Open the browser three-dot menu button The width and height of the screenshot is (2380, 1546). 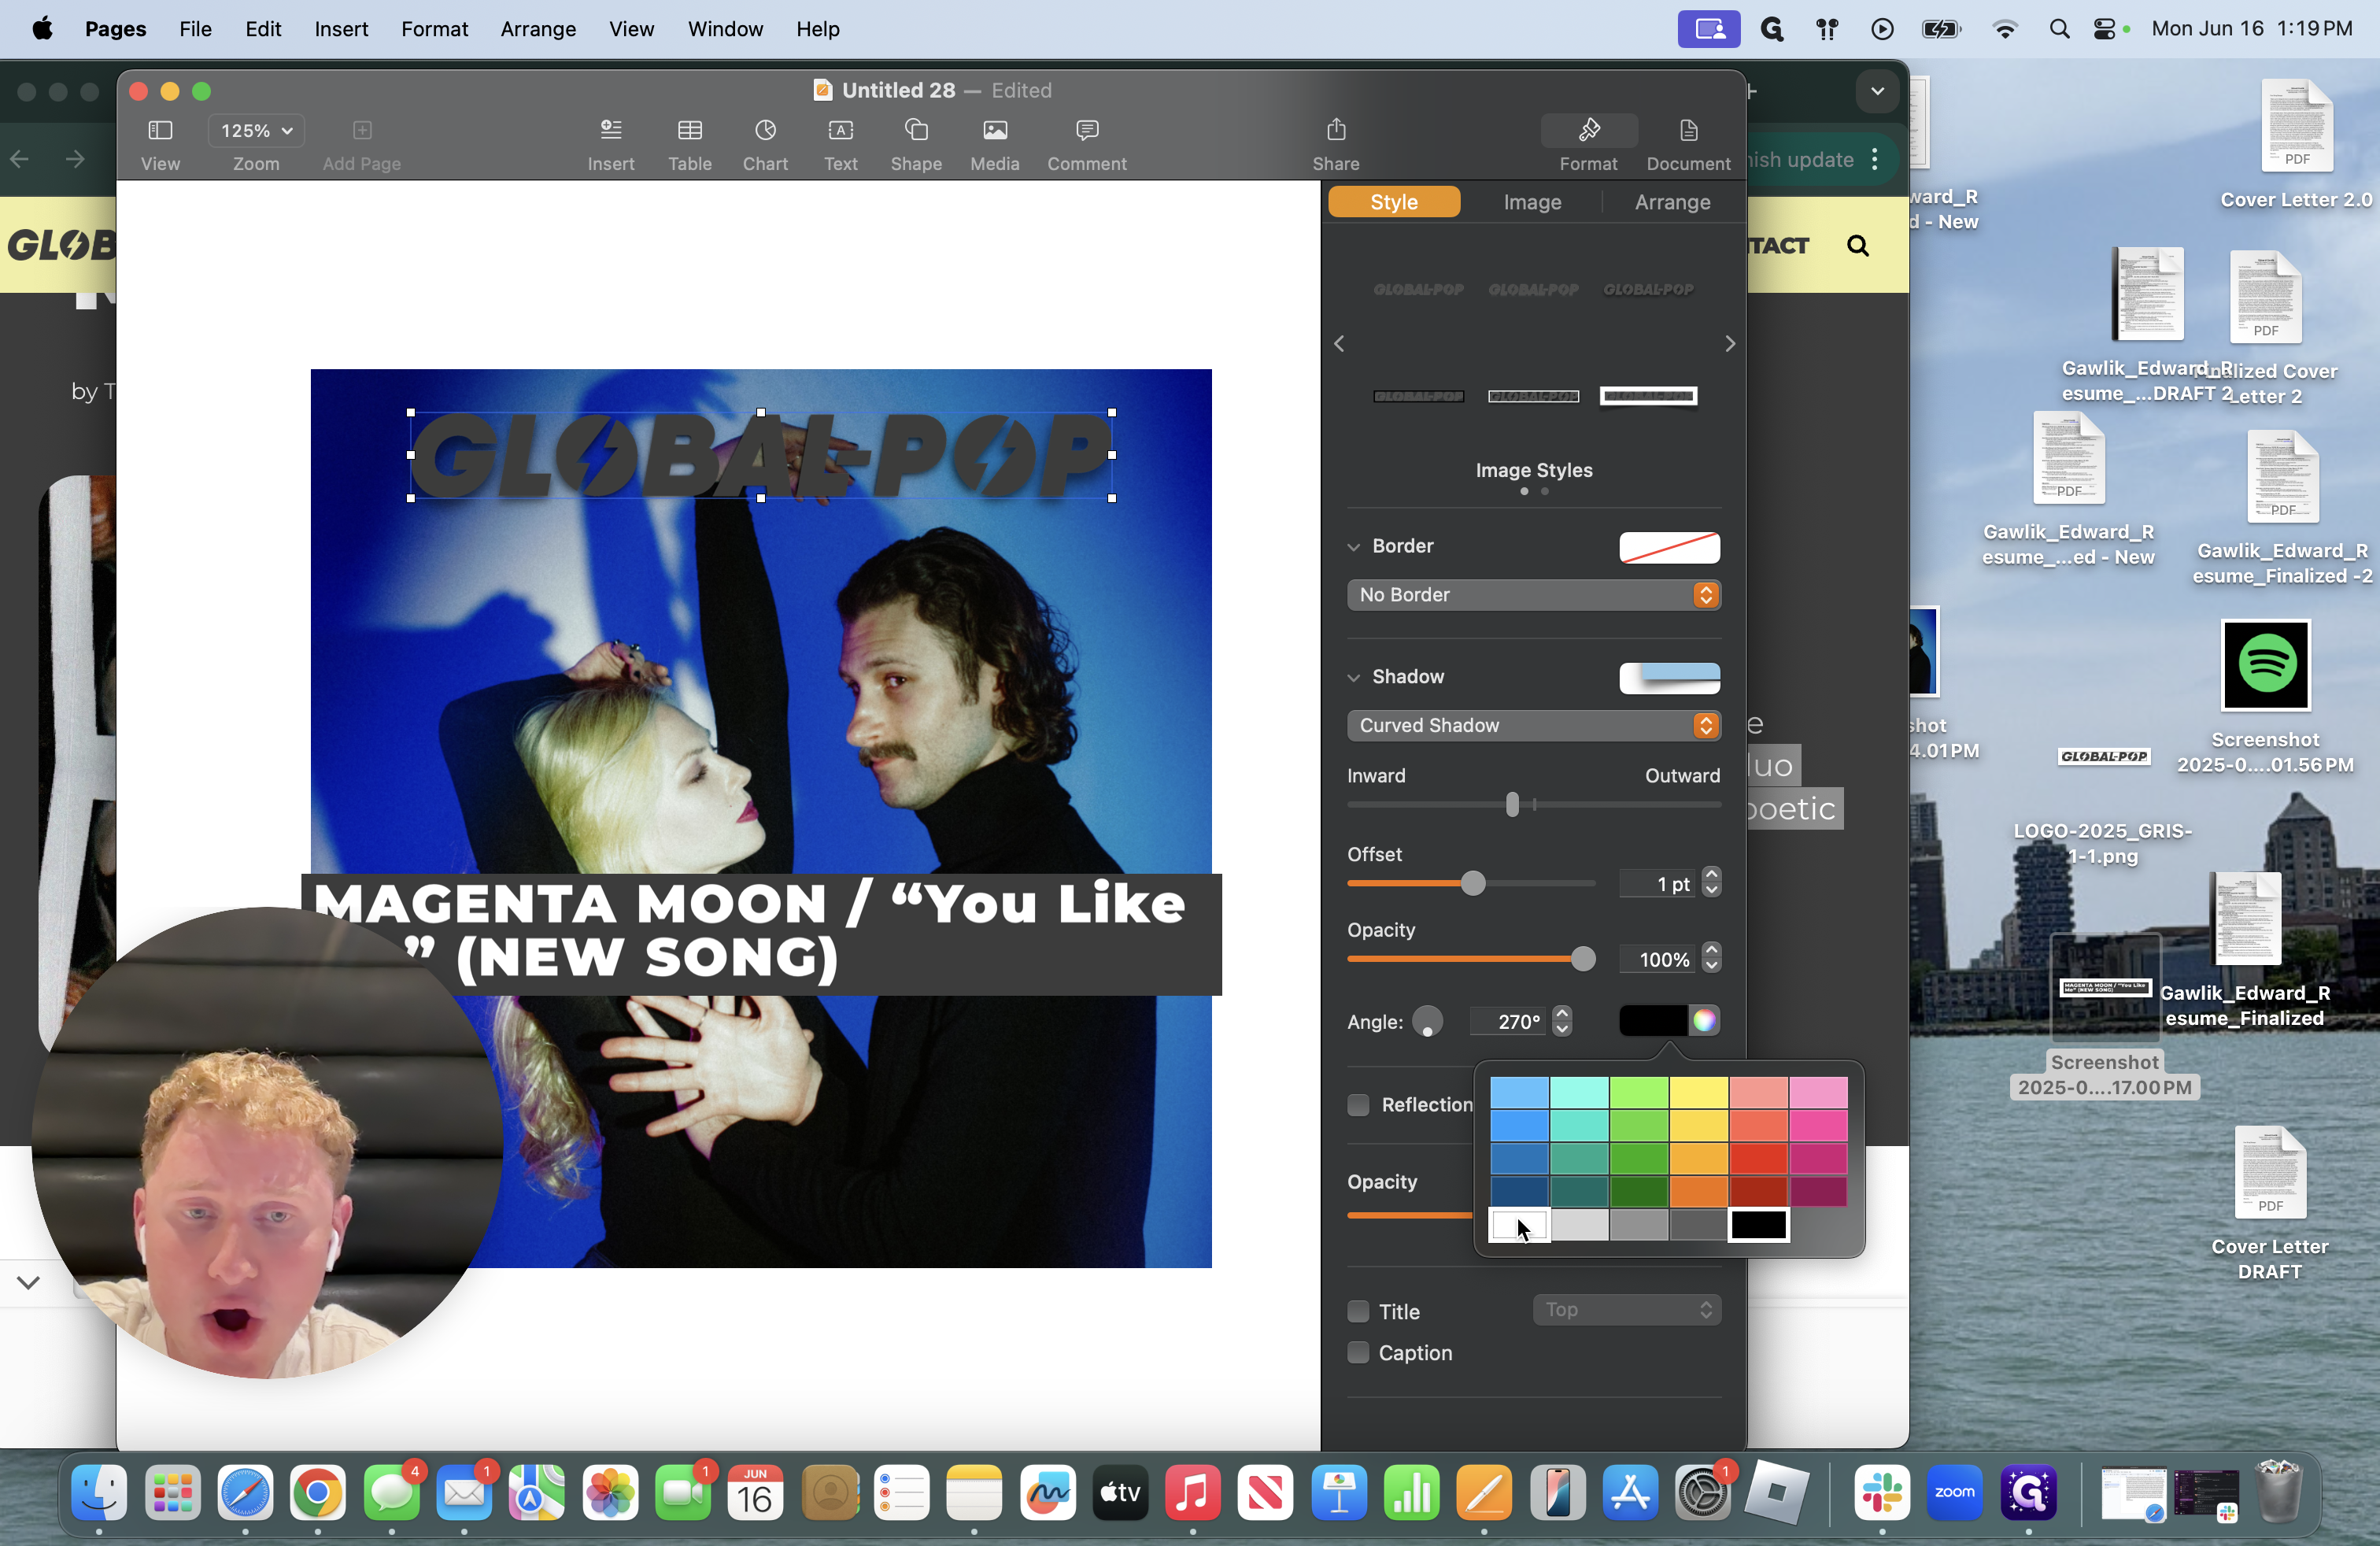click(x=1875, y=160)
